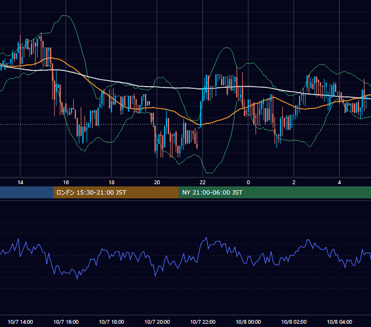371x327 pixels.
Task: Click the 10/7 16:00 date label
Action: click(66, 322)
